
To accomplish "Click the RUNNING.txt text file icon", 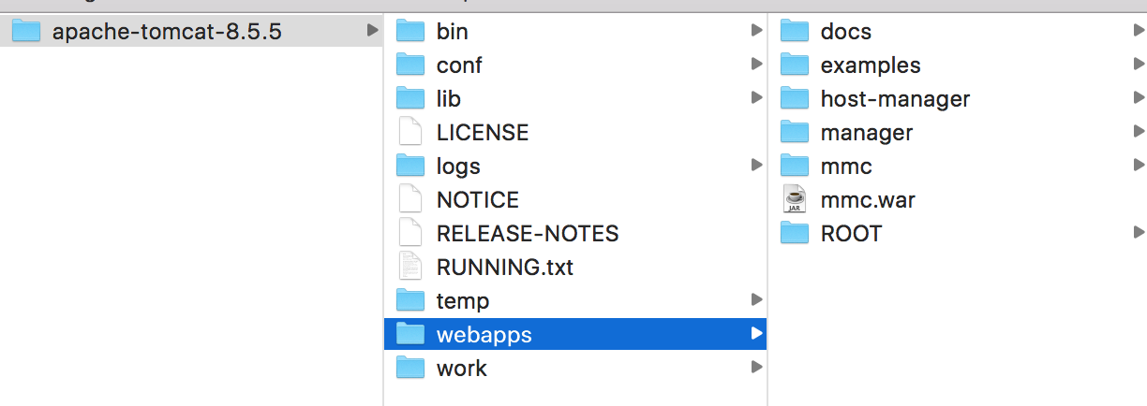I will (411, 267).
